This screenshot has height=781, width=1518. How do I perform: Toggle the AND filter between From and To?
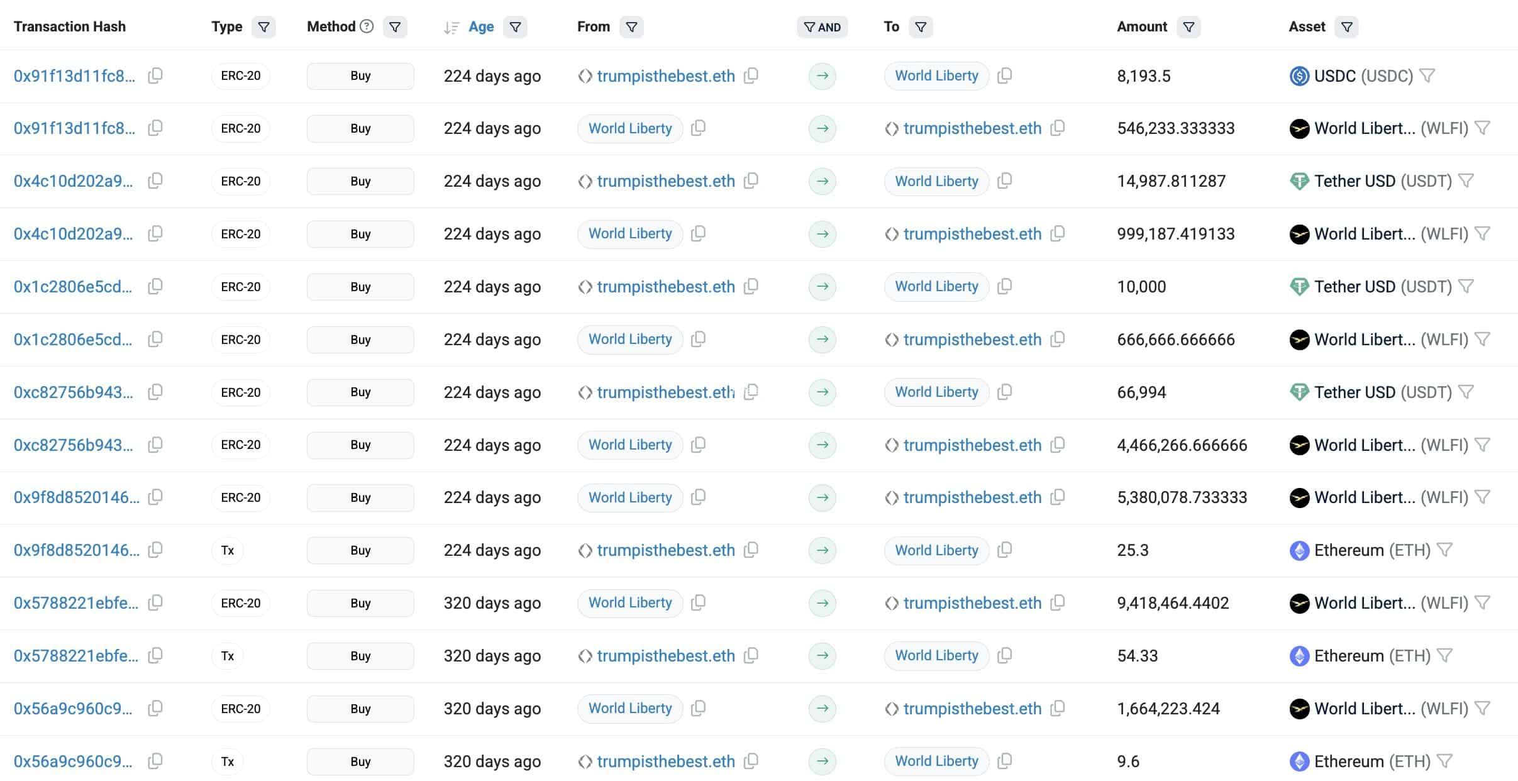point(822,27)
